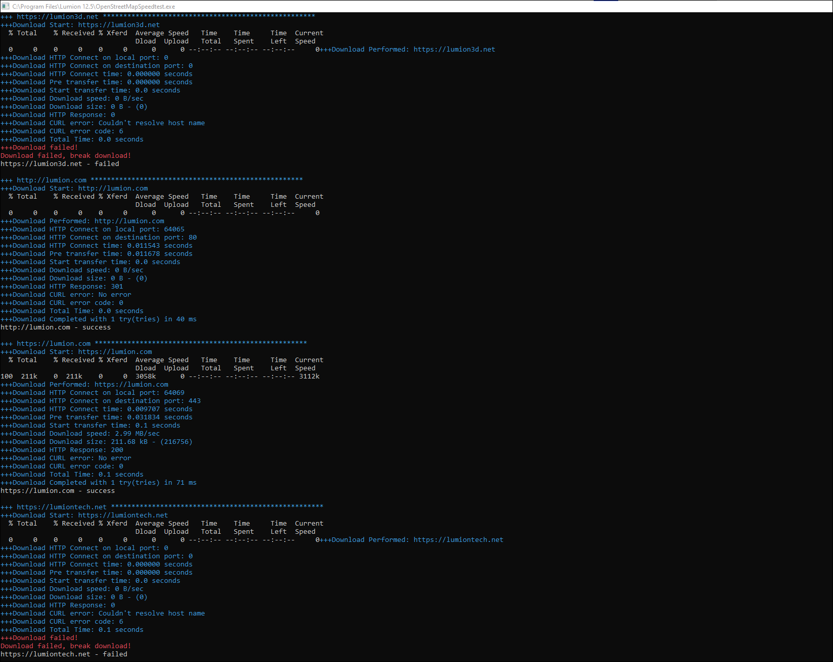833x662 pixels.
Task: Select the 'destination port: 443' line
Action: 101,401
